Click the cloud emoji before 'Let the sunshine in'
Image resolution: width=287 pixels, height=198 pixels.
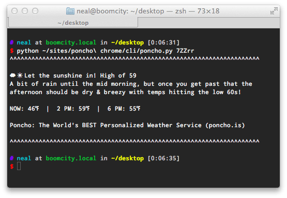tap(12, 75)
